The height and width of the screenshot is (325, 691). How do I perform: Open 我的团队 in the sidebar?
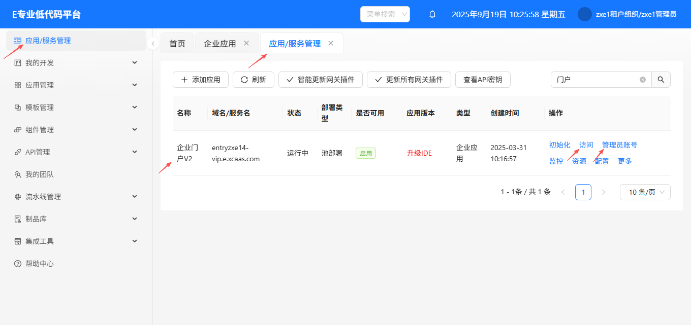click(40, 174)
